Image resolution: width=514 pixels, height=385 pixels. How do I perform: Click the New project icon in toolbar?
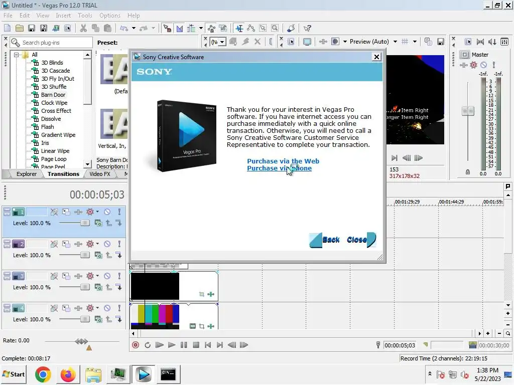pos(7,28)
